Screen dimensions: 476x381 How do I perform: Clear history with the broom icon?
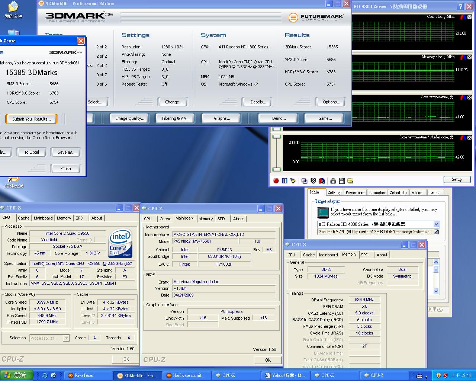293,181
